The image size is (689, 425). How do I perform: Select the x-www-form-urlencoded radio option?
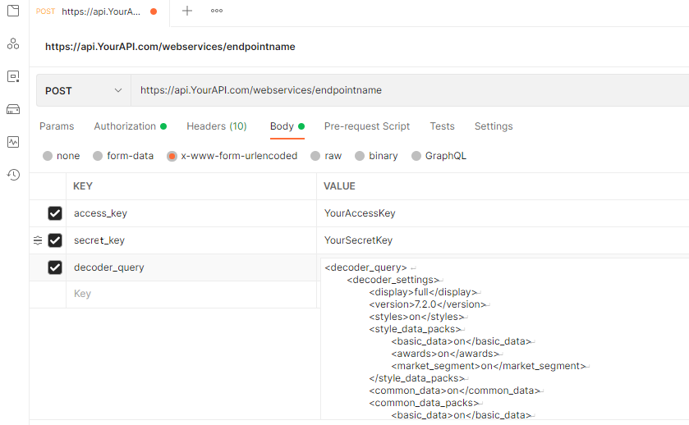pos(172,156)
